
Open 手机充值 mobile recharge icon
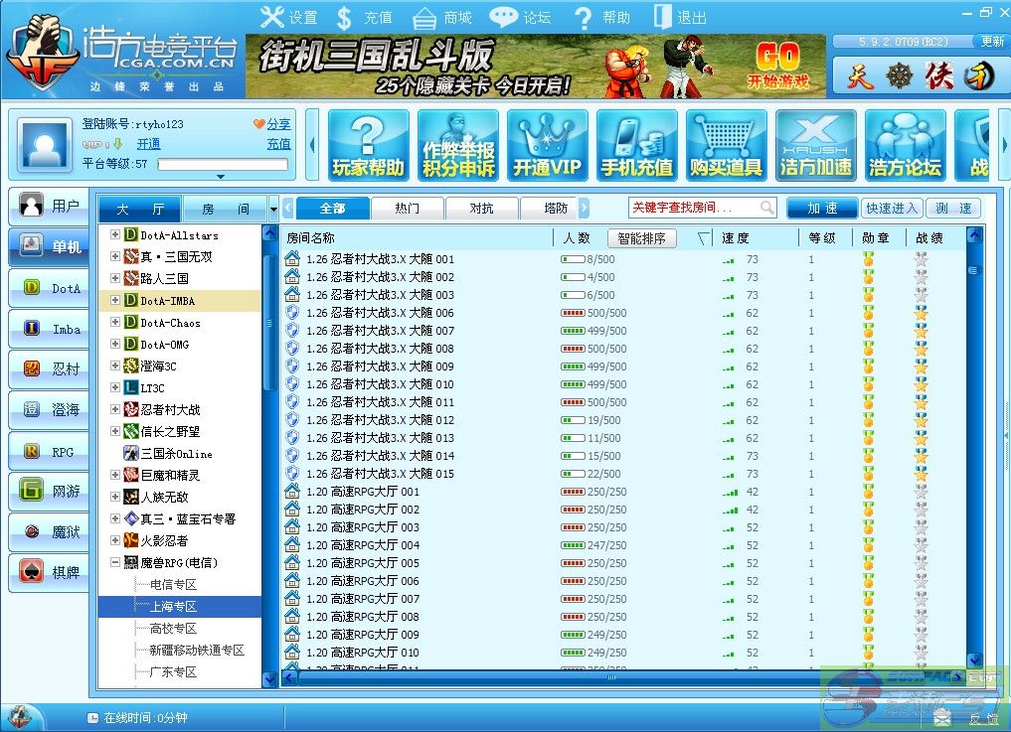636,145
